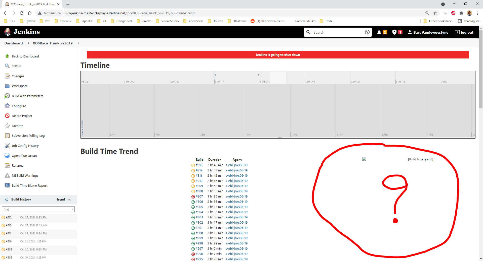
Task: Open Other bookmarks folder
Action: tap(438, 21)
